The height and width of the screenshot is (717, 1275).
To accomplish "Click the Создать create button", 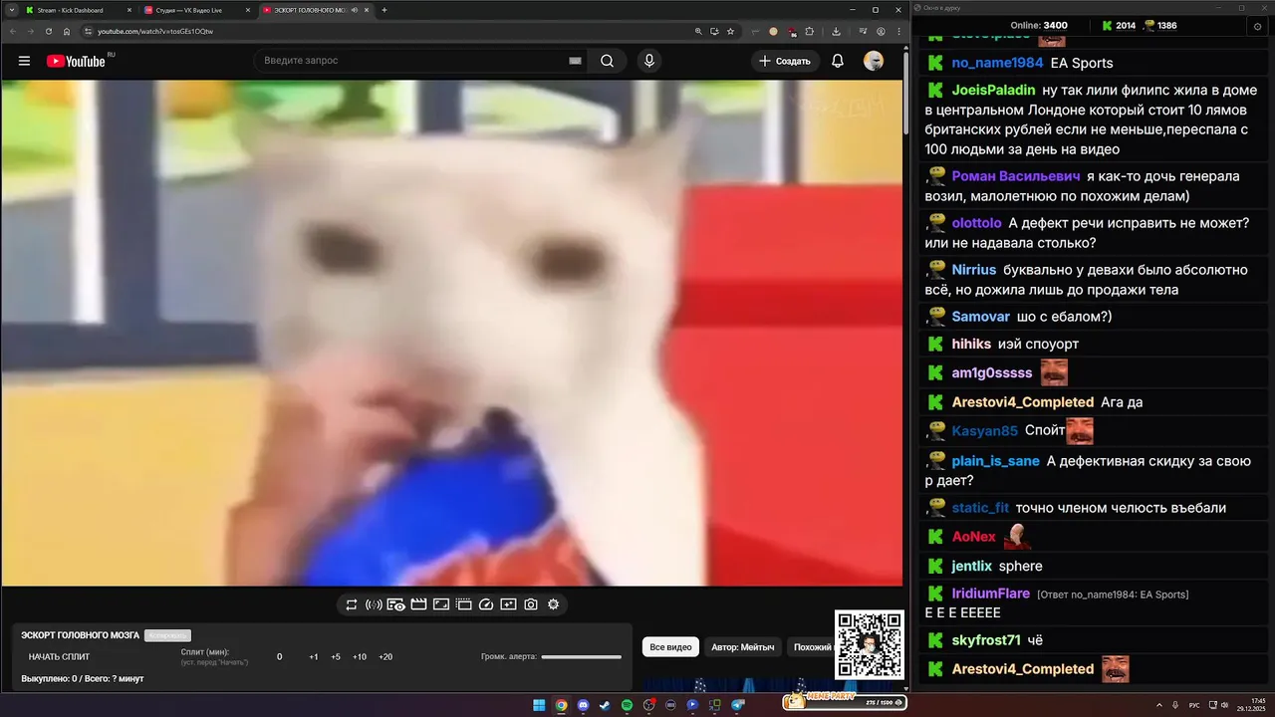I will pyautogui.click(x=785, y=61).
